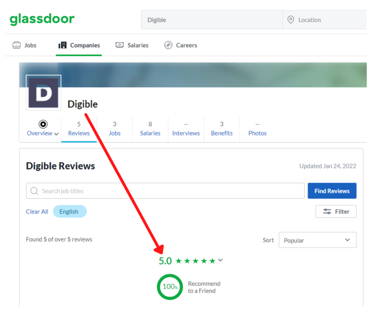Expand rating details chevron next to stars

[x=220, y=260]
